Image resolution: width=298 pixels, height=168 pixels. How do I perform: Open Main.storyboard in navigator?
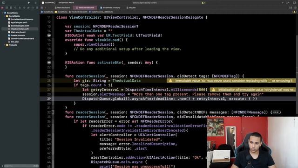17,32
